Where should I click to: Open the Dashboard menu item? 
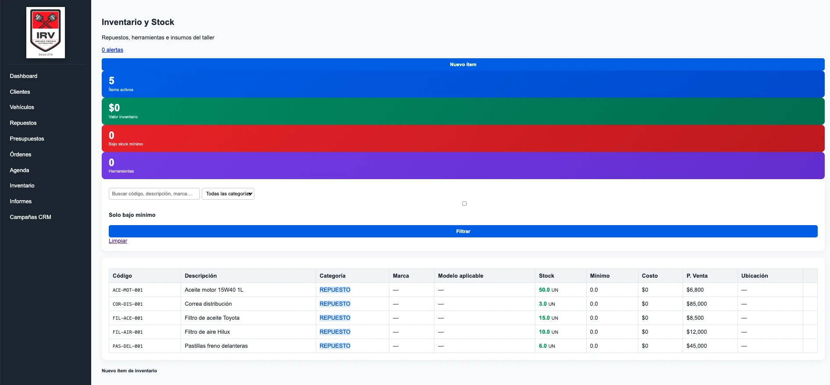24,76
